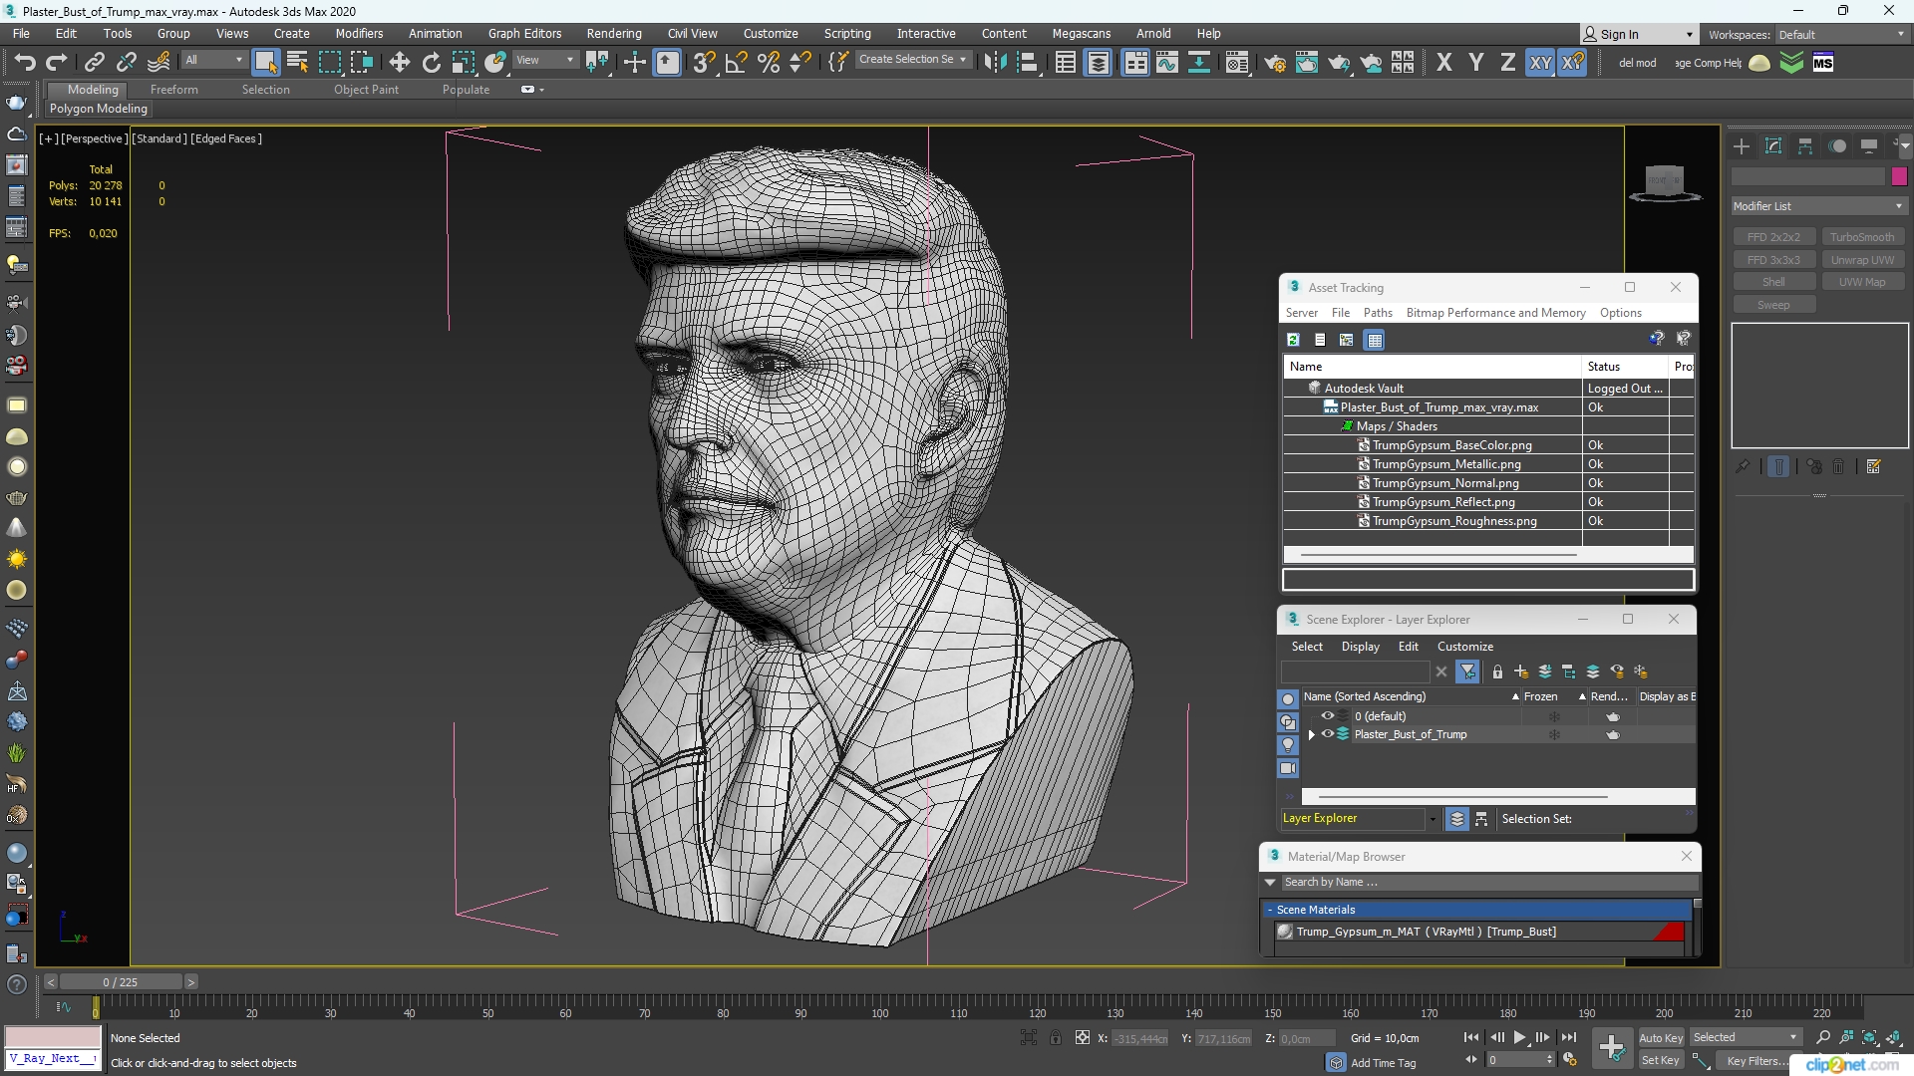Toggle Display Lights filter in Layer Explorer
The height and width of the screenshot is (1076, 1914).
(x=1288, y=744)
